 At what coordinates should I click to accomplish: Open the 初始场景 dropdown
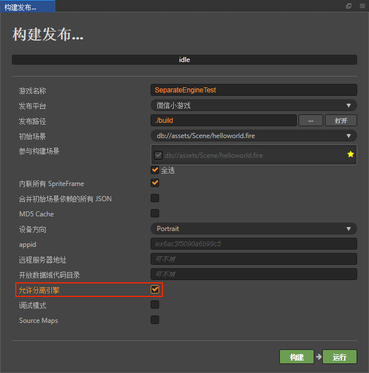(254, 136)
